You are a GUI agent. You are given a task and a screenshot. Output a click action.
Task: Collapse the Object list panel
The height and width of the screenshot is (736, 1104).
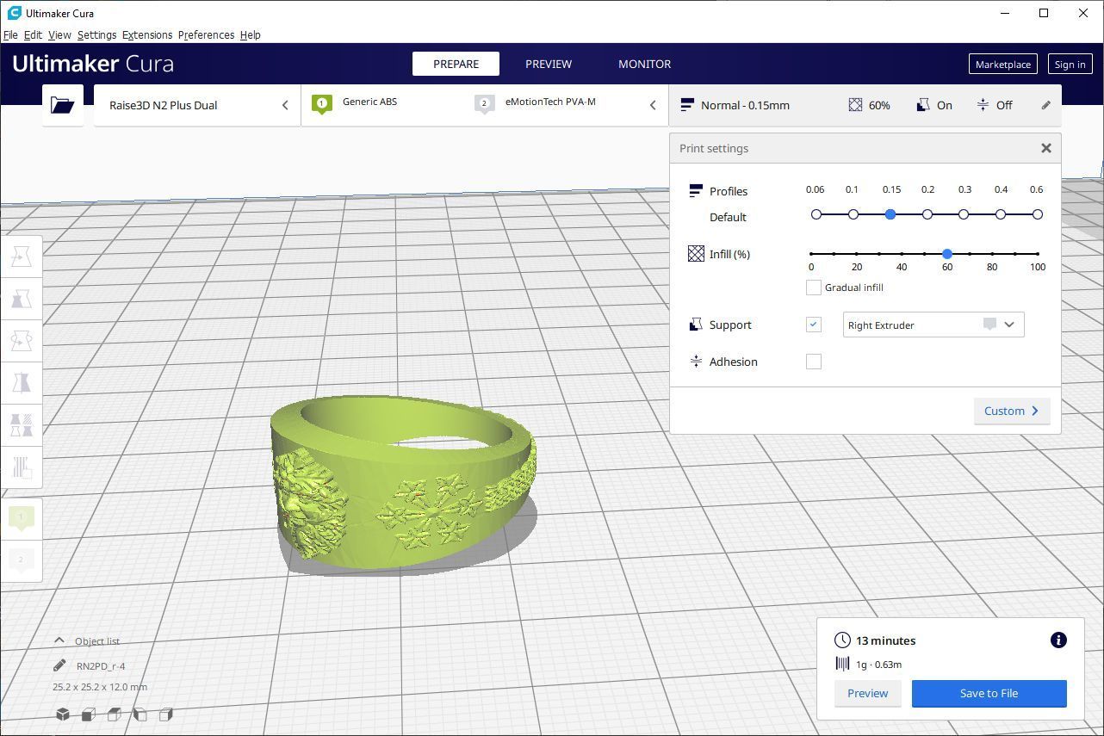tap(59, 640)
